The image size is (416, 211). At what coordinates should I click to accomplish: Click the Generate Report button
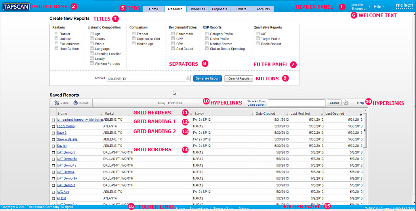click(x=208, y=78)
